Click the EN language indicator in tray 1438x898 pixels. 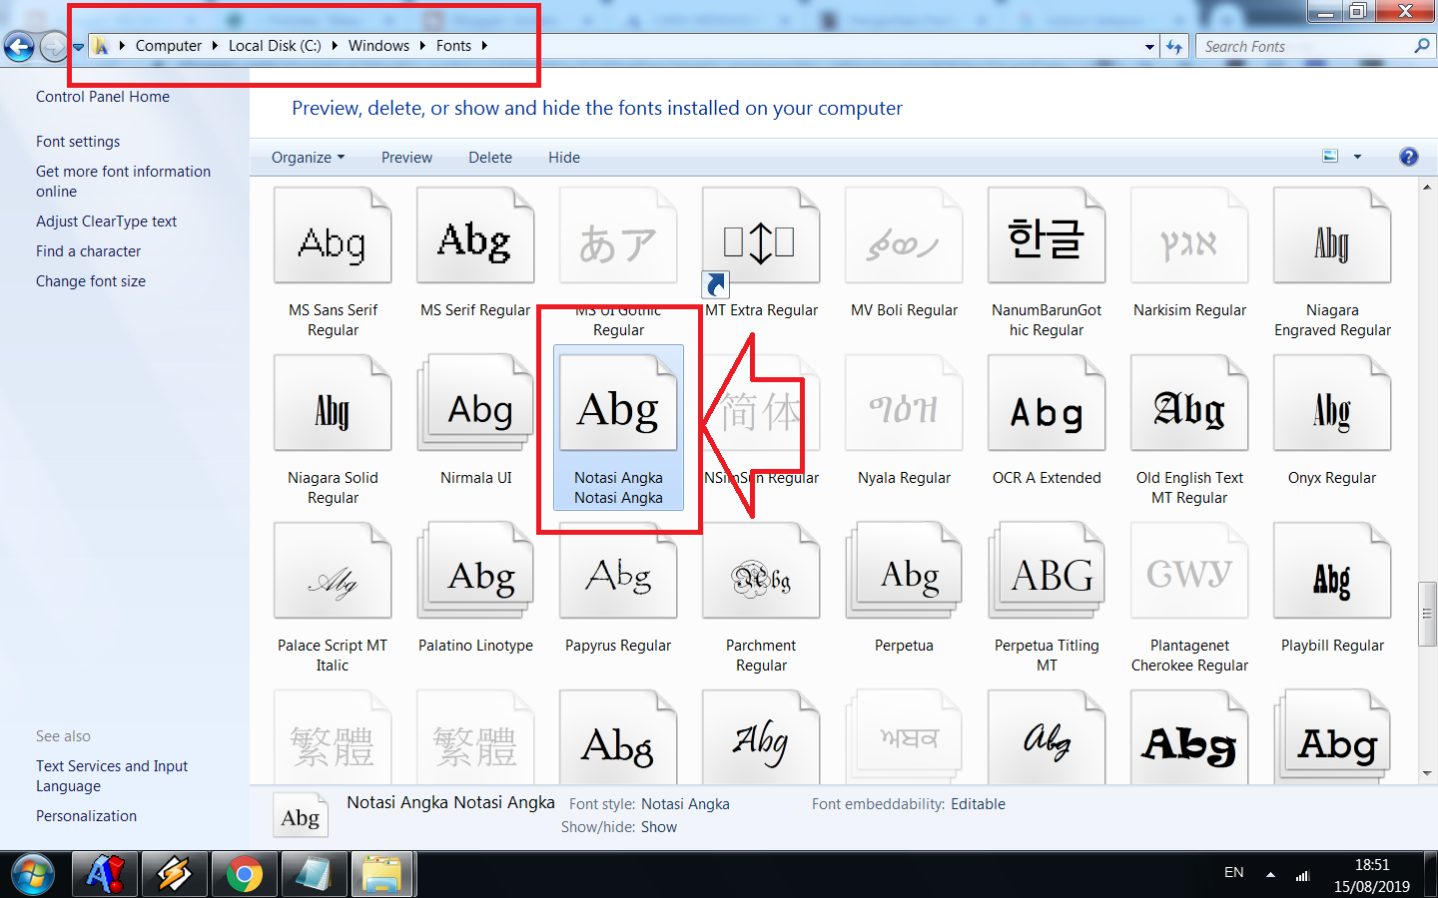coord(1234,872)
